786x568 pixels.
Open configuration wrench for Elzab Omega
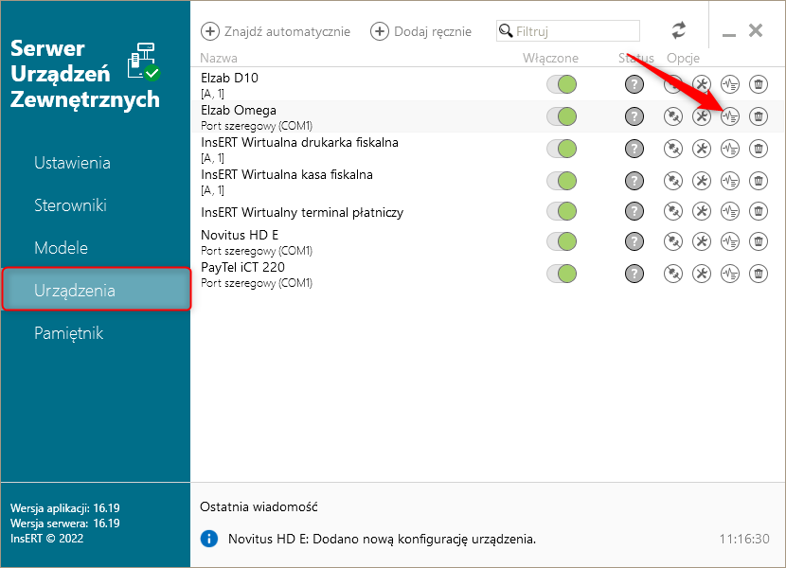coord(702,116)
